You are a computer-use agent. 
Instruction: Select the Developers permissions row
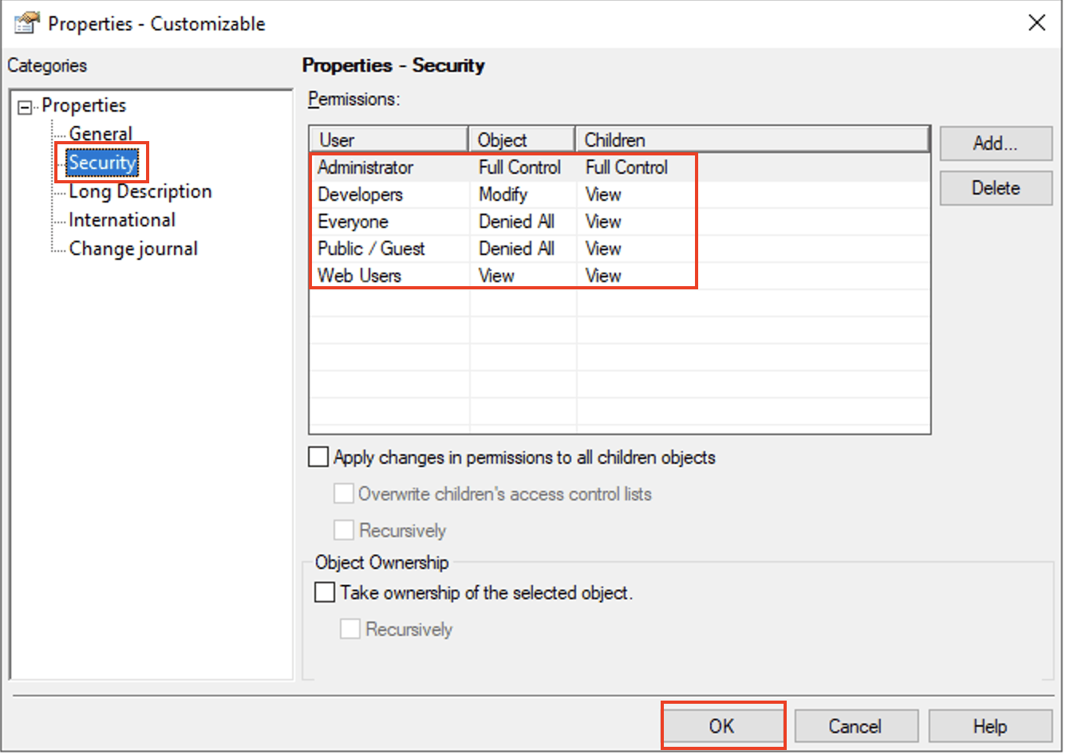click(x=360, y=194)
